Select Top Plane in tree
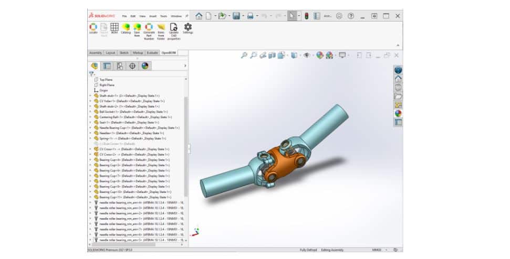Screen dimensions: 510x259 click(x=106, y=80)
